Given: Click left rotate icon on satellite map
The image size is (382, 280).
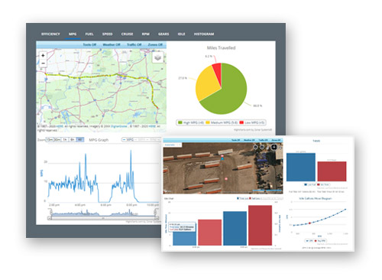Looking at the screenshot, I should pyautogui.click(x=255, y=147).
